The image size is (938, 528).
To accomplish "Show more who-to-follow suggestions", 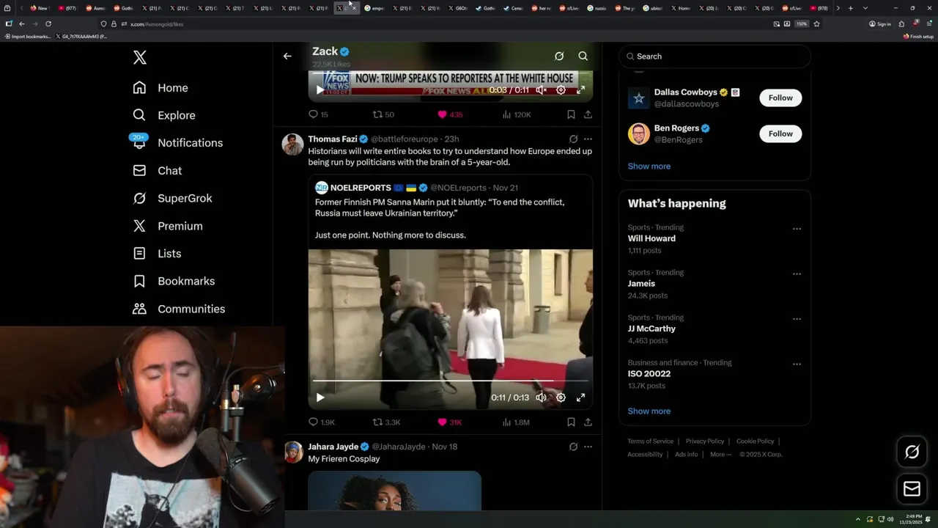I will pyautogui.click(x=649, y=166).
